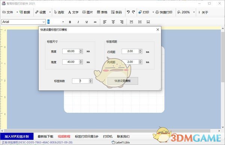
Task: Click the 标签排数 label rows field
Action: (81, 81)
